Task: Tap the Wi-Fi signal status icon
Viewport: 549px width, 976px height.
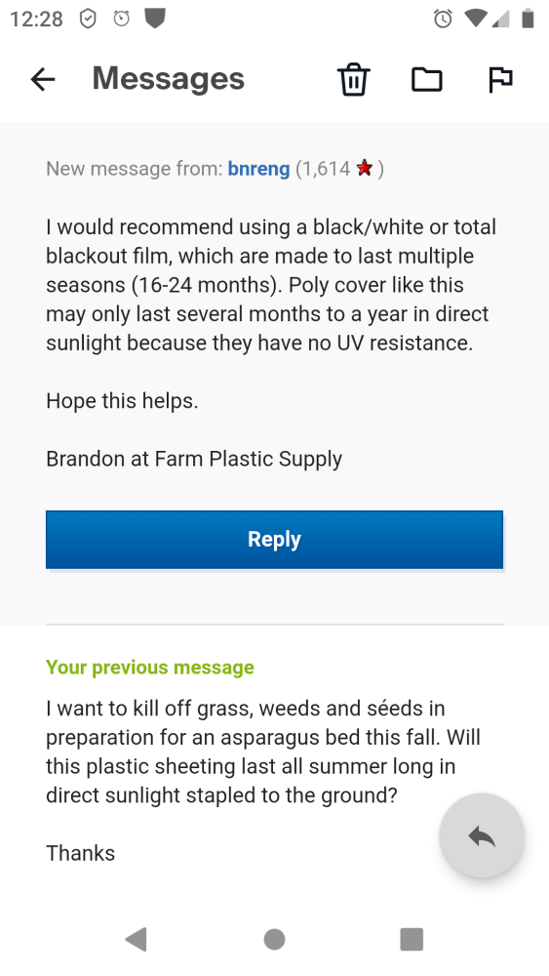Action: [476, 20]
